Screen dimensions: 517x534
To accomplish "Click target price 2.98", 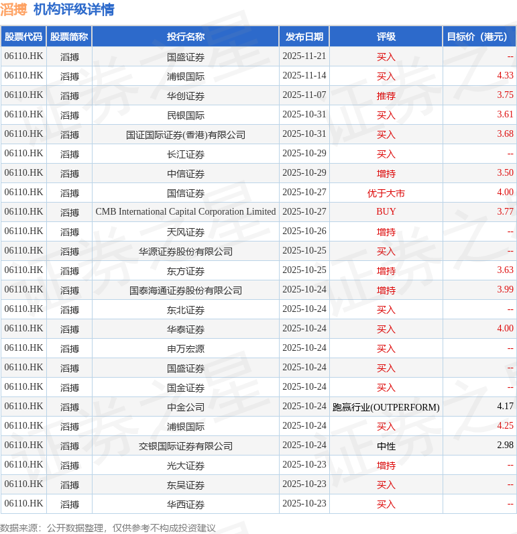I will coord(505,445).
